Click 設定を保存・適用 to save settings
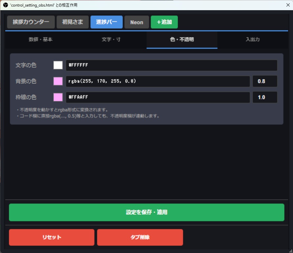Image resolution: width=293 pixels, height=253 pixels. (x=146, y=212)
